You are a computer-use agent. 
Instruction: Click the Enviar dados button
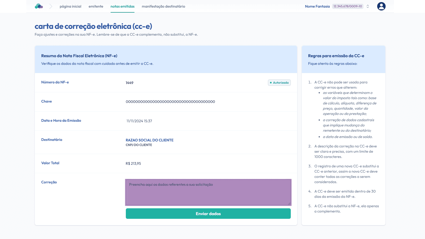point(208,214)
